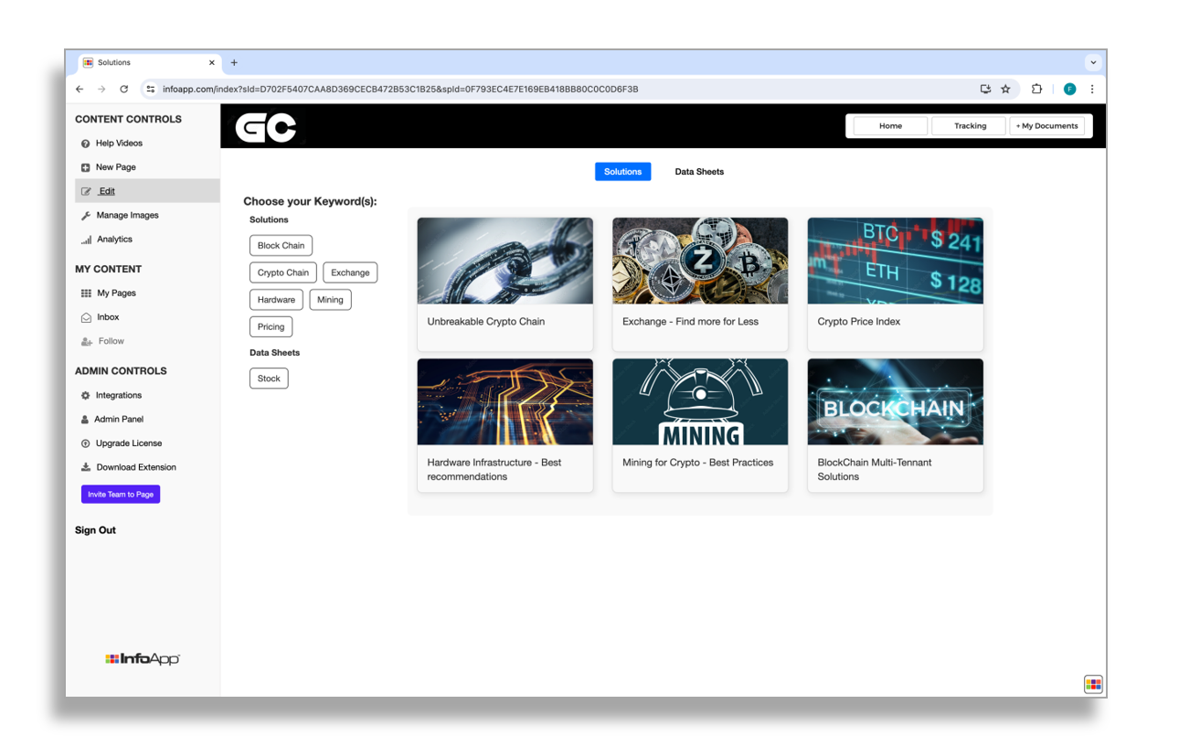
Task: Toggle the Mining keyword filter
Action: 330,299
